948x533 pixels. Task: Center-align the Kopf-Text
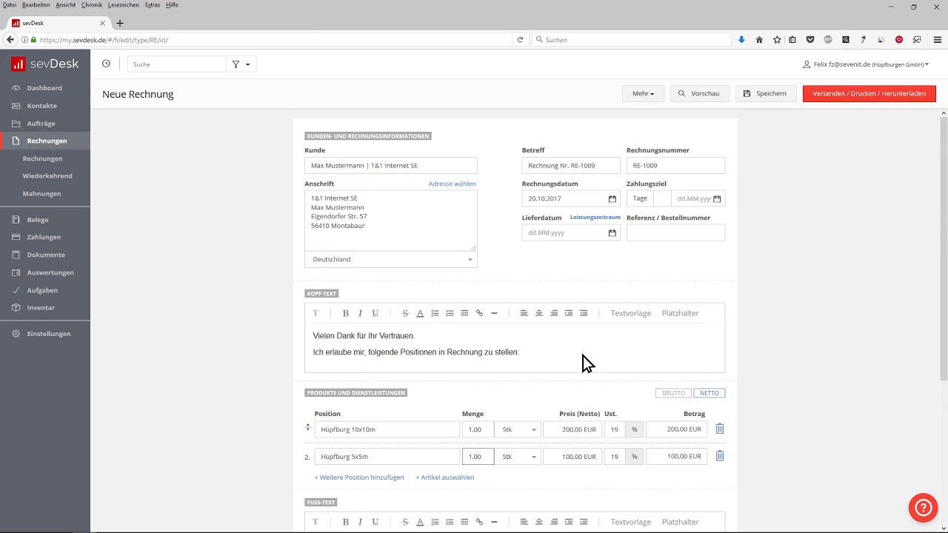539,313
